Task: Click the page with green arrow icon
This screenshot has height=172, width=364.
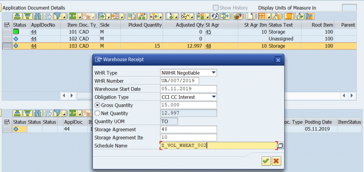Action: [171, 16]
